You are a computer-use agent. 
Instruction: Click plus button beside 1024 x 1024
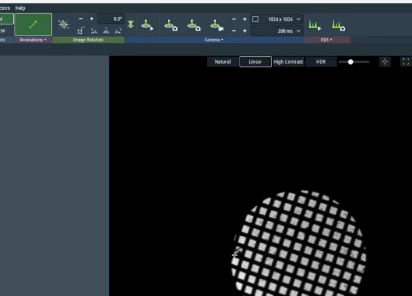[x=245, y=19]
